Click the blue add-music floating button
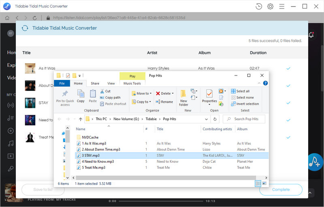The height and width of the screenshot is (207, 324). coord(315,162)
